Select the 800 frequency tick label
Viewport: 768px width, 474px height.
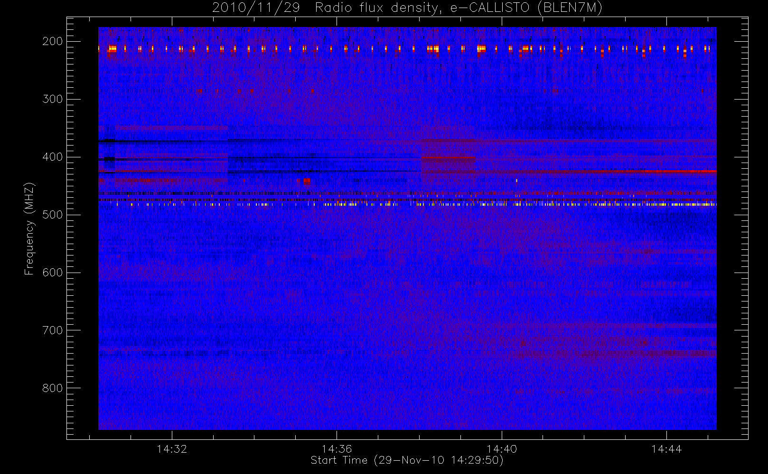(53, 388)
